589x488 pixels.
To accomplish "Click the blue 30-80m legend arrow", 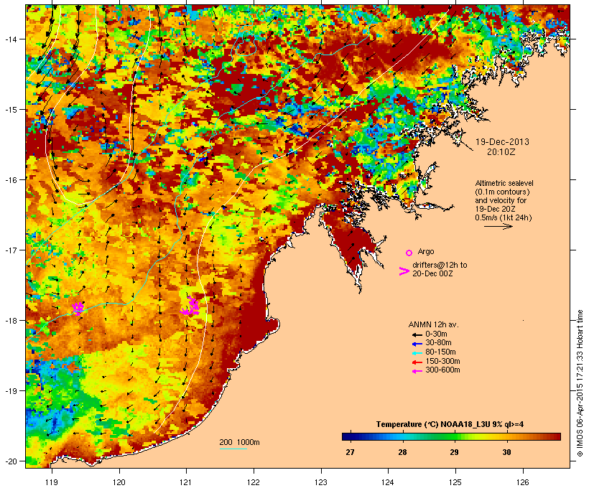I will pos(417,344).
